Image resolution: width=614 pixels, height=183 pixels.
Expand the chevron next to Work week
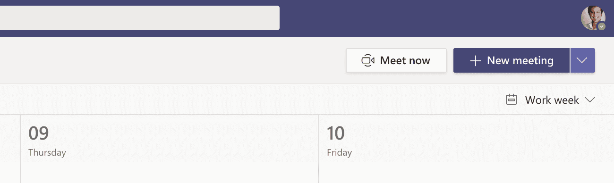pyautogui.click(x=589, y=100)
